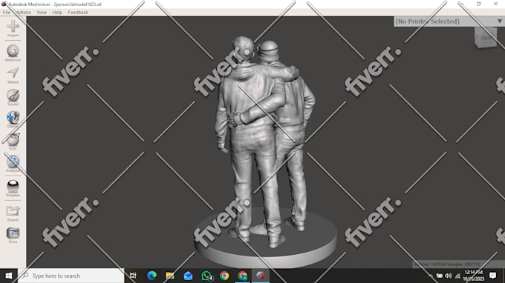Open the Windows Start menu
Screen dimensions: 505x283
tap(9, 276)
